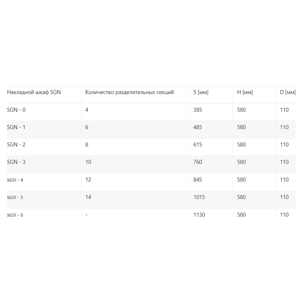Select the 'SGN - 0' row label
Screen dimensions: 303x303
16,110
